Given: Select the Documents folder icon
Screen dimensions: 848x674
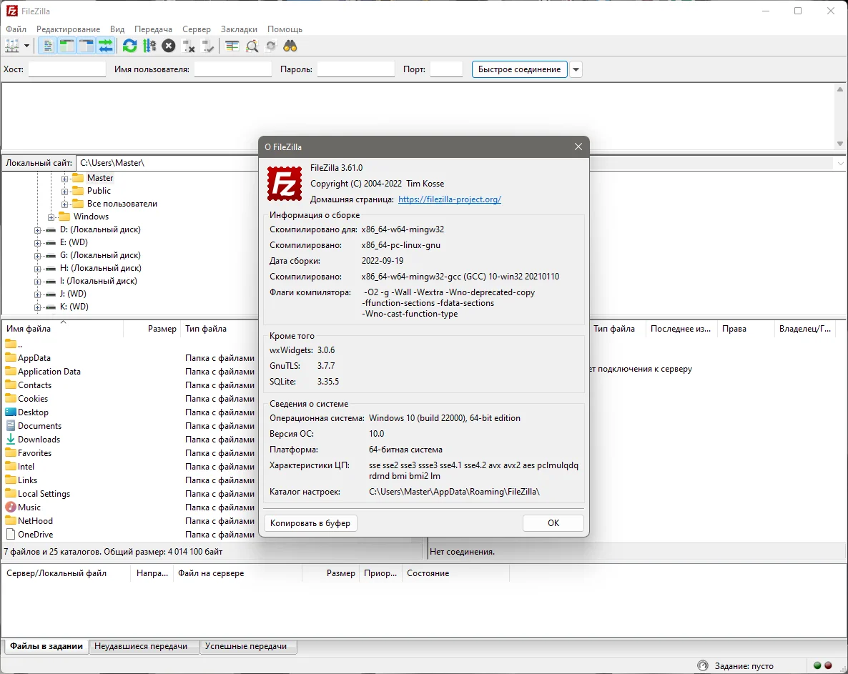Looking at the screenshot, I should coord(10,425).
